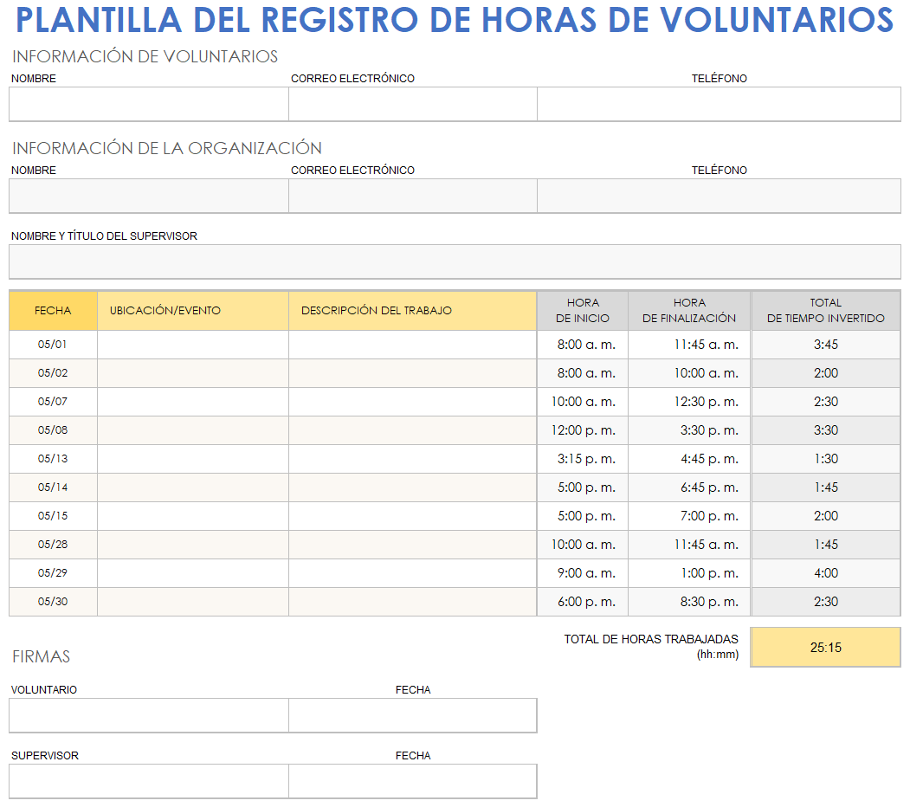Screen dimensions: 910x807
Task: Click the volunteer NOMBRE input field
Action: [147, 104]
